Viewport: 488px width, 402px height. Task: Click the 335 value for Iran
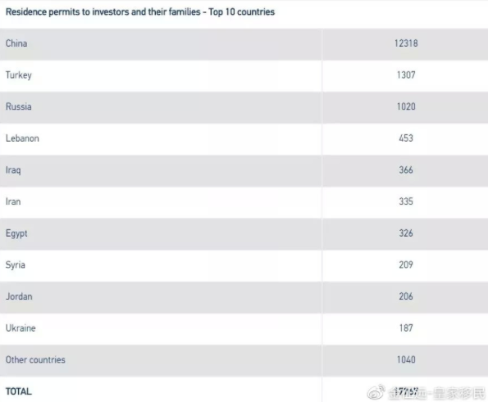[406, 201]
